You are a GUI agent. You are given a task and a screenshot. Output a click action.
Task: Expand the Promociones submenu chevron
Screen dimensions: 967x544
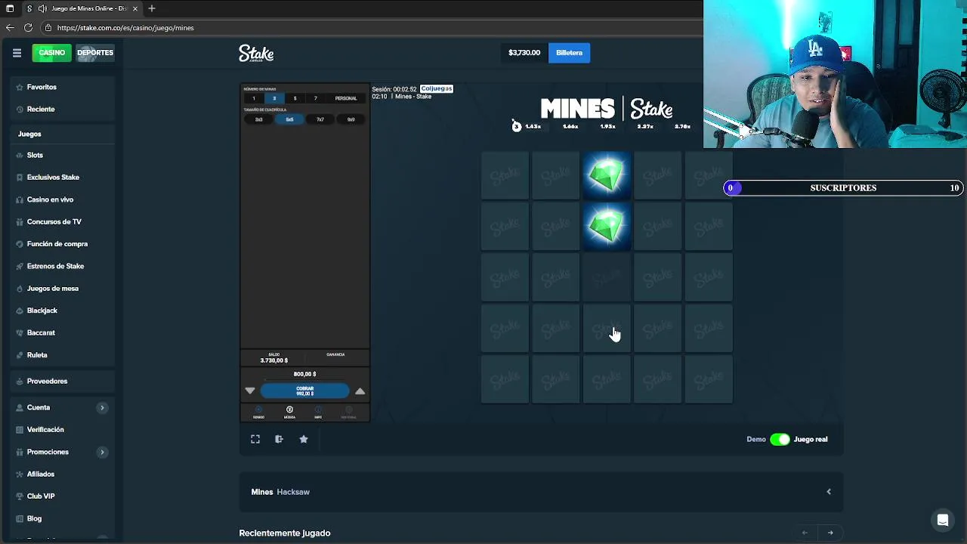tap(102, 452)
